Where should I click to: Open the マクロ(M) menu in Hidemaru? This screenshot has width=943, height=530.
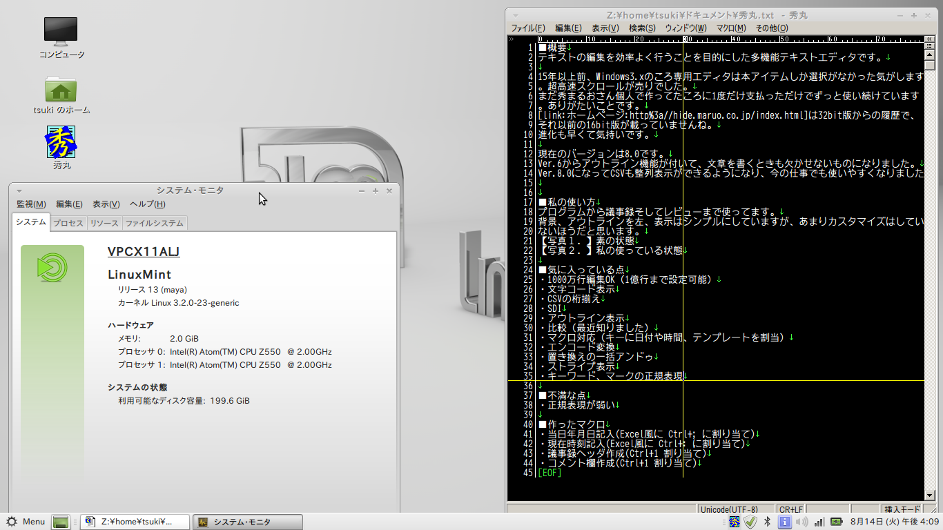point(730,28)
